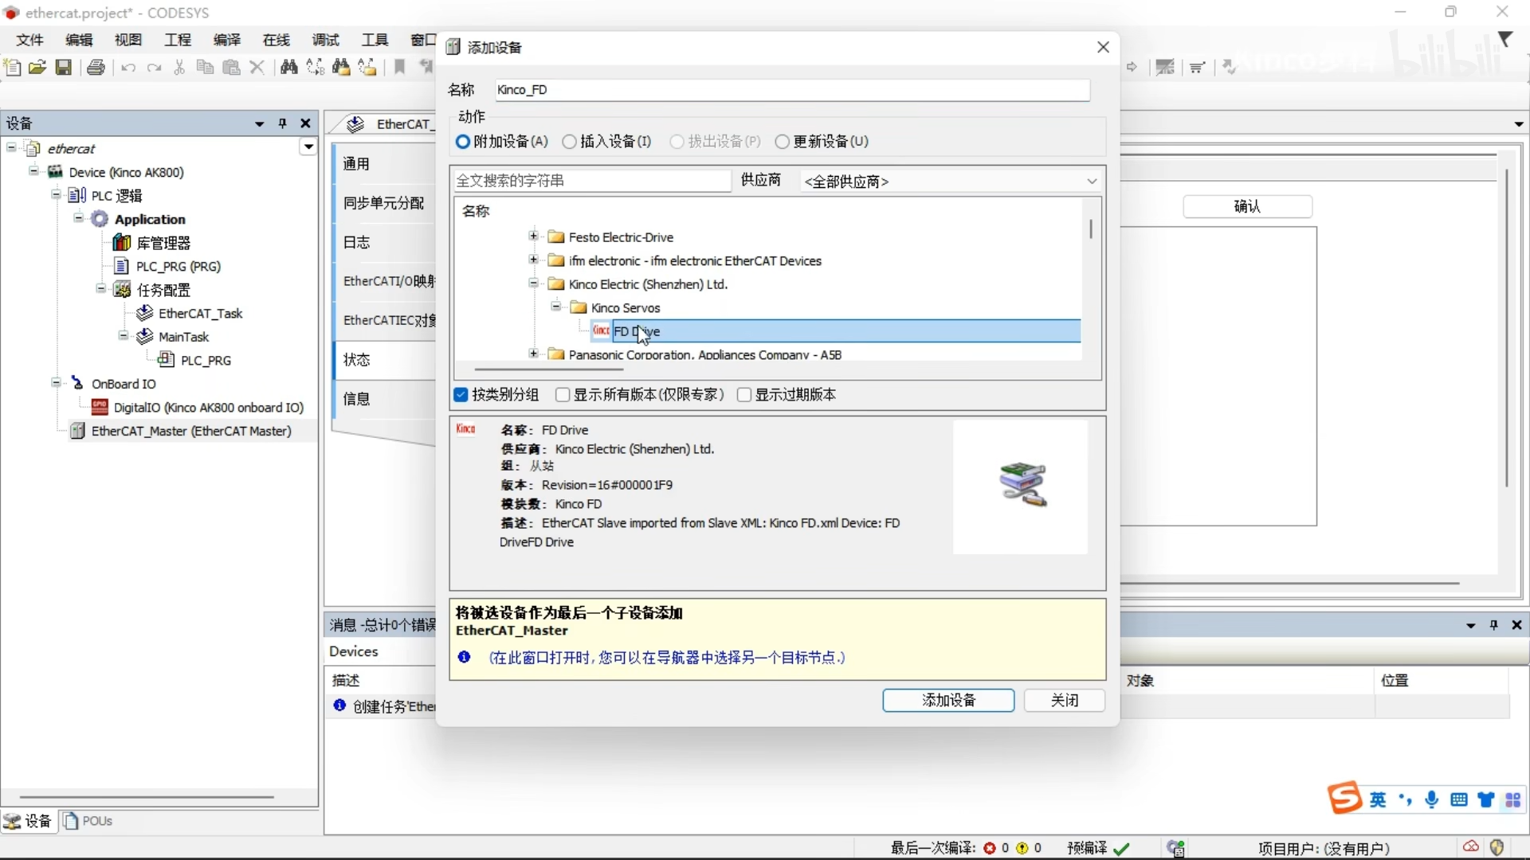1530x860 pixels.
Task: Click the EtherCAT_Master device icon
Action: click(77, 431)
